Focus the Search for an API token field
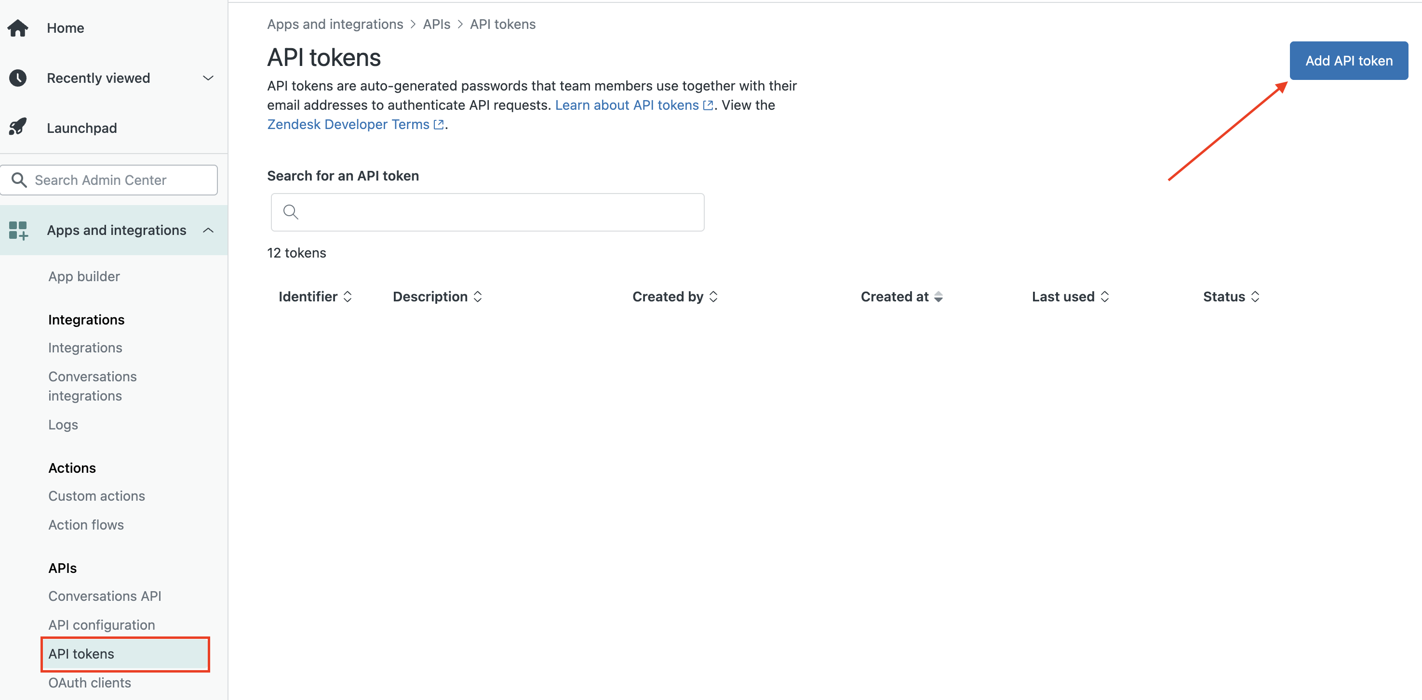Image resolution: width=1422 pixels, height=700 pixels. [487, 212]
